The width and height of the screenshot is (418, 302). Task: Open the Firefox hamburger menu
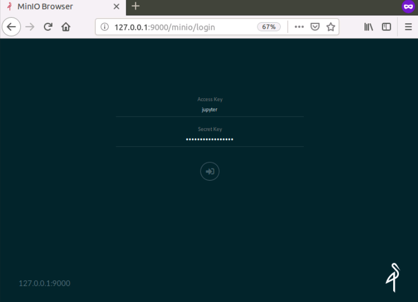click(x=408, y=27)
